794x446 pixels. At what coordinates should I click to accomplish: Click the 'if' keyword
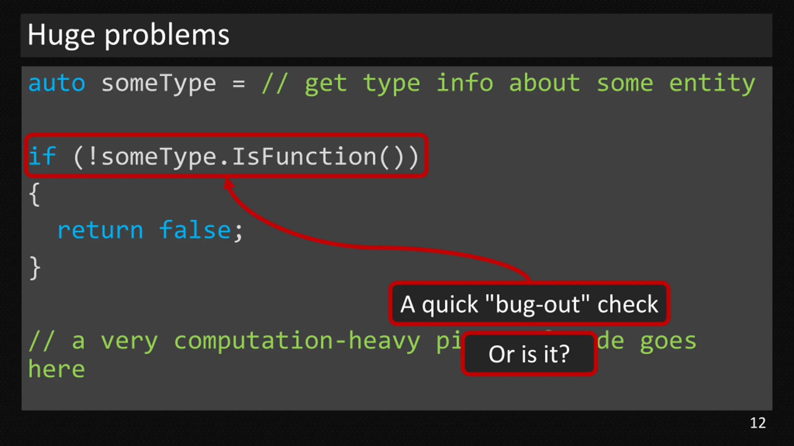click(42, 156)
